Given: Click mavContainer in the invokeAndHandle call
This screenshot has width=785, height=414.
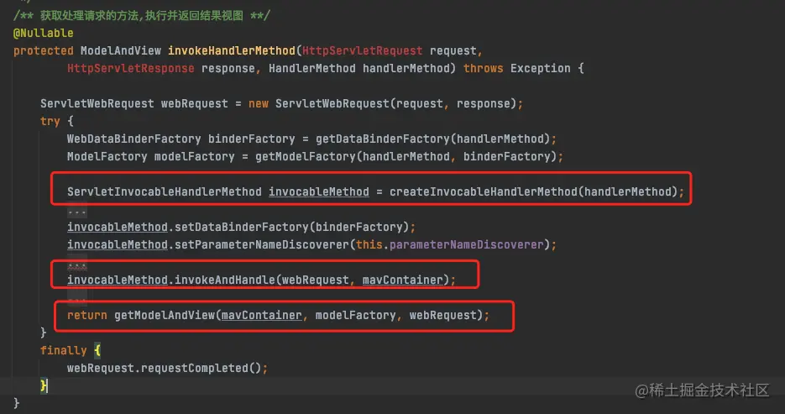Looking at the screenshot, I should coord(402,280).
